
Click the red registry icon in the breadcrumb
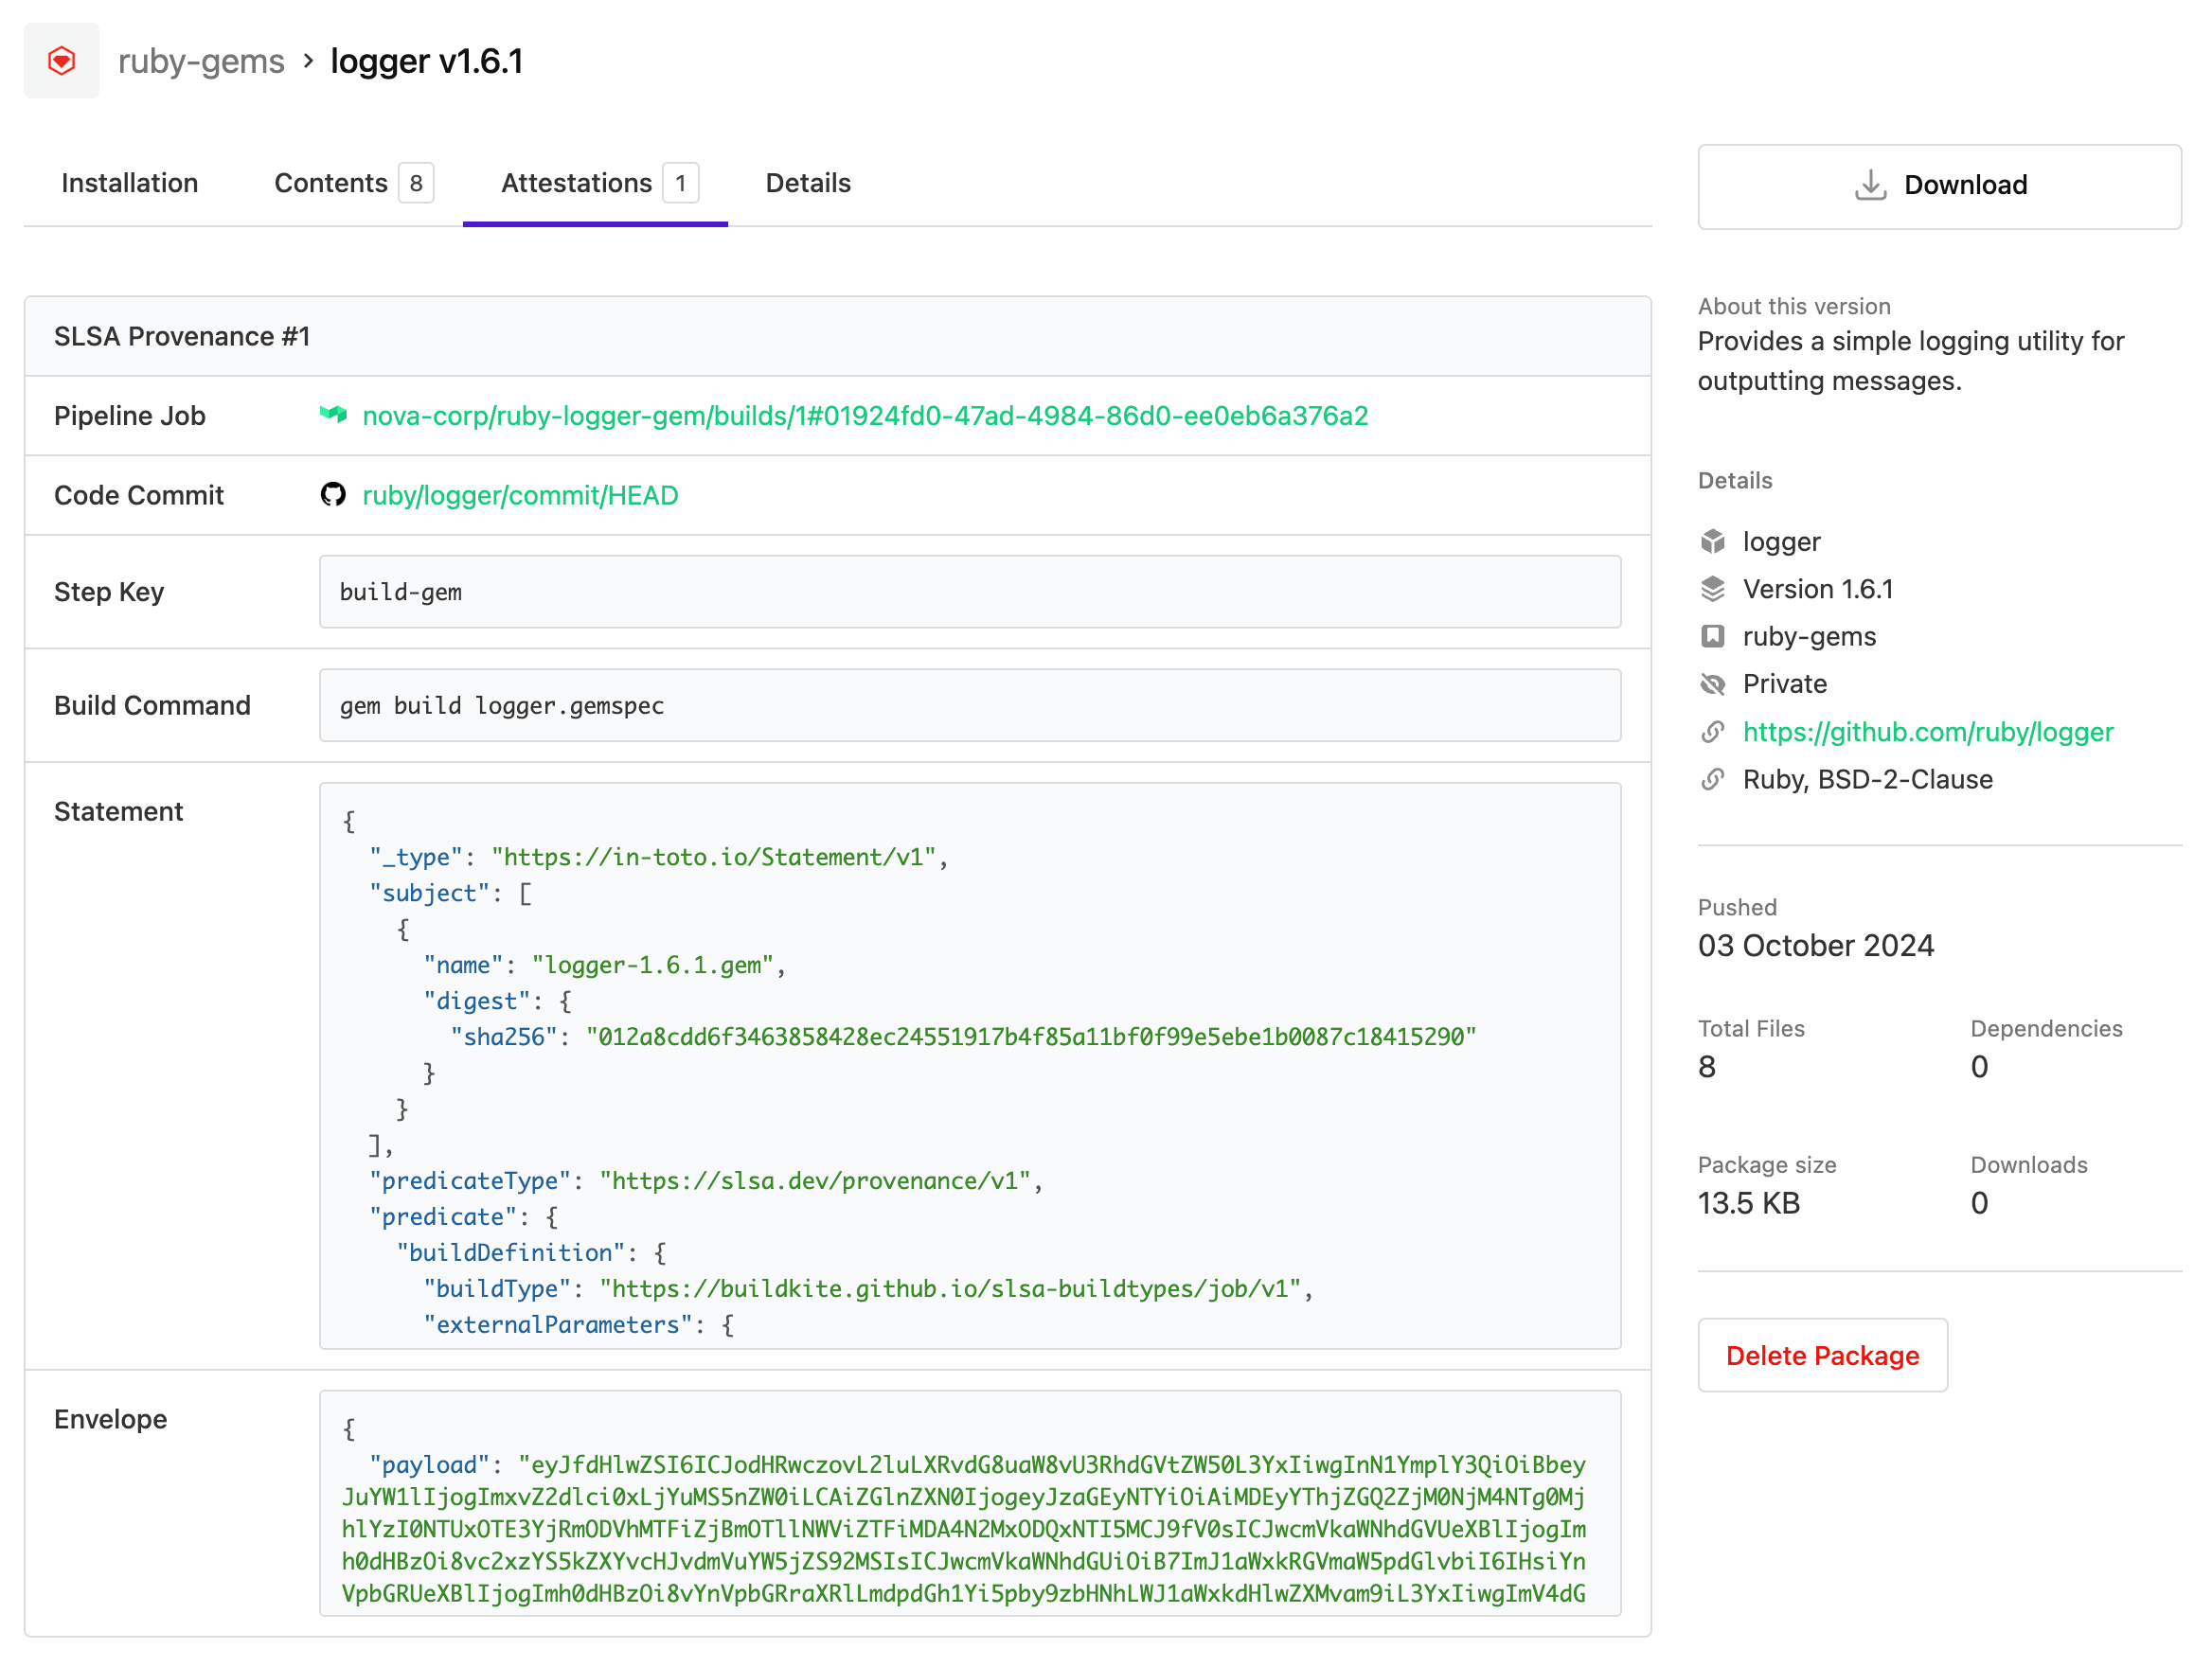[61, 60]
